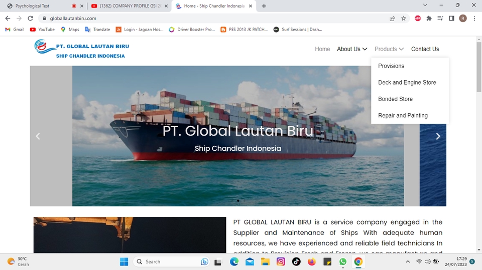
Task: Go to previous slide with left arrow
Action: 38,136
